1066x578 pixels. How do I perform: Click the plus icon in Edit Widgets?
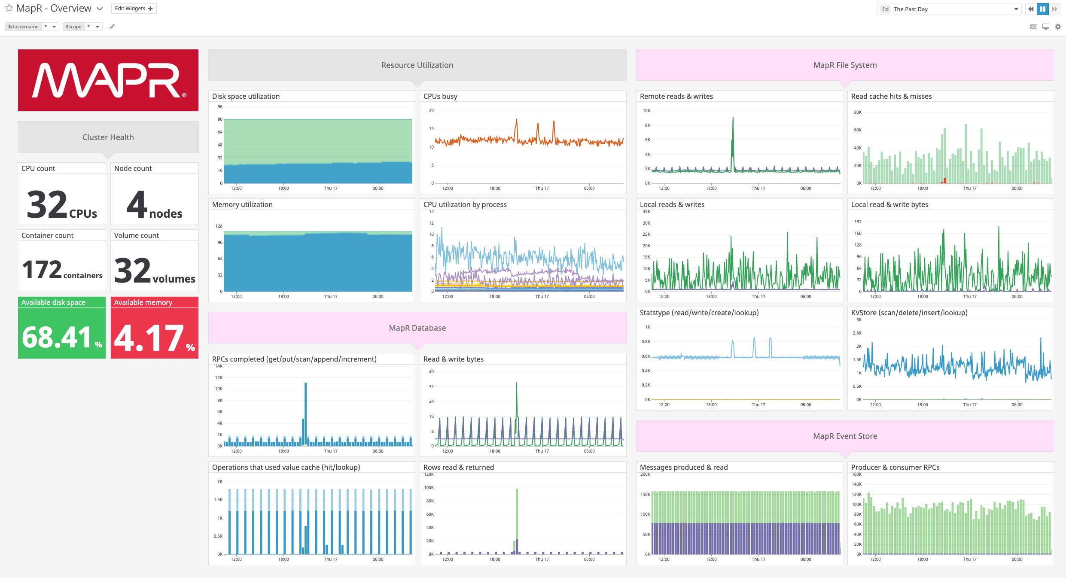click(x=149, y=8)
